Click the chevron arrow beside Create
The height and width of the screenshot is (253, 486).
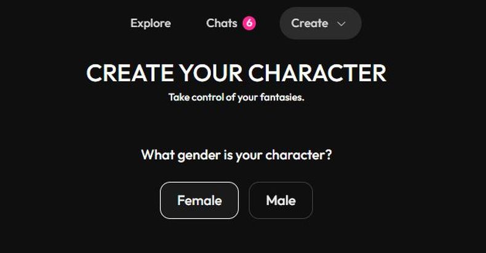342,24
